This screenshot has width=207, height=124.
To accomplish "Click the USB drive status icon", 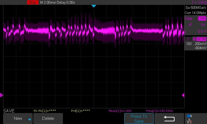I will (x=189, y=116).
